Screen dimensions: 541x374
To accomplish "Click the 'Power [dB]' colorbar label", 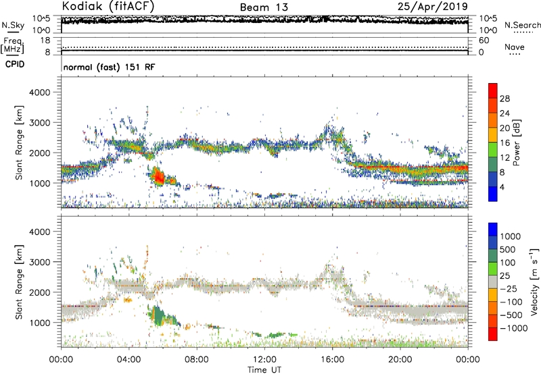I will 516,142.
